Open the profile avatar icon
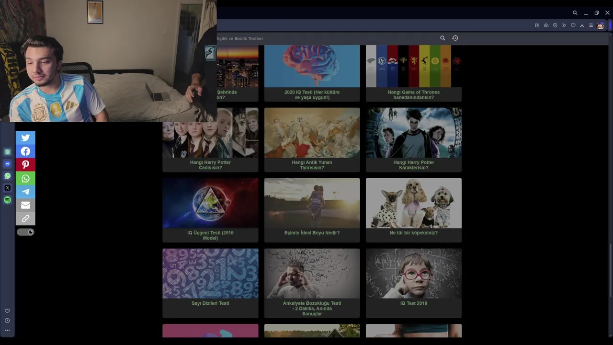 (600, 25)
